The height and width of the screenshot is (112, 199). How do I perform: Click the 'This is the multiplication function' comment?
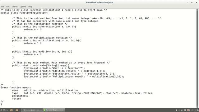click(42, 38)
